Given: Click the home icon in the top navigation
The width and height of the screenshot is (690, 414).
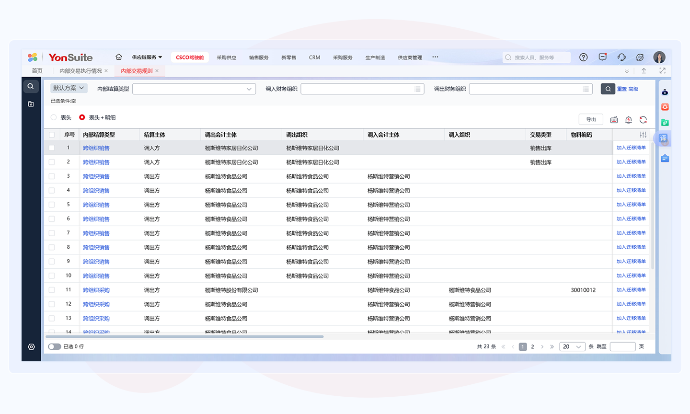Looking at the screenshot, I should point(119,57).
